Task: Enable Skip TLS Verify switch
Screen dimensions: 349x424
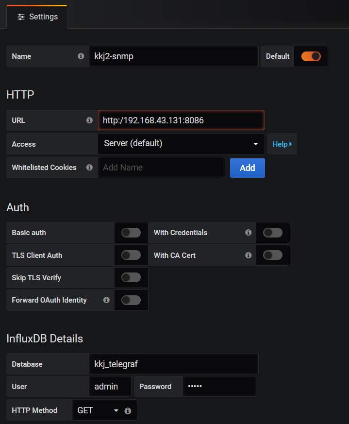Action: pyautogui.click(x=131, y=277)
